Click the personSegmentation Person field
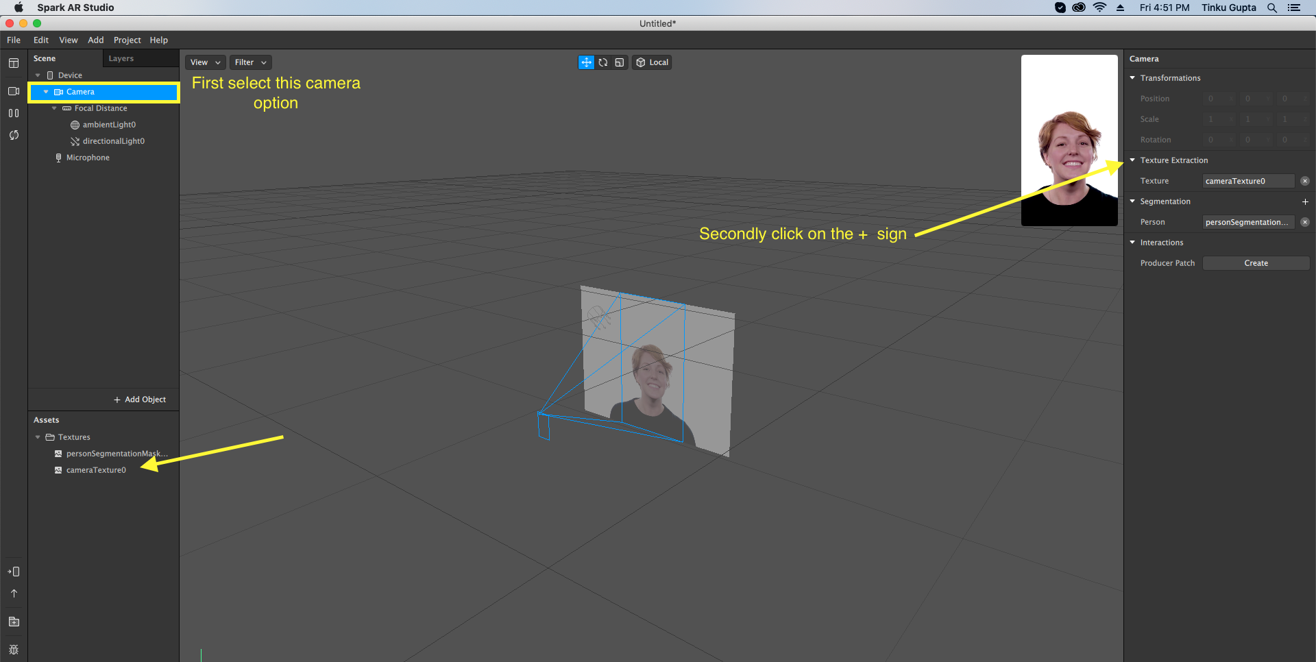1316x662 pixels. (x=1248, y=222)
